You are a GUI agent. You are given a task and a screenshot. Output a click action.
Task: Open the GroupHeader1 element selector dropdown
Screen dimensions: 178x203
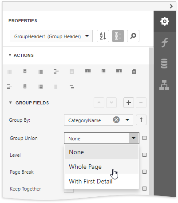click(51, 36)
